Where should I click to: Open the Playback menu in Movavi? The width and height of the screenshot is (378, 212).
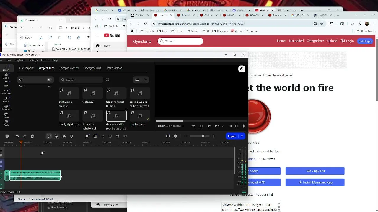20,60
